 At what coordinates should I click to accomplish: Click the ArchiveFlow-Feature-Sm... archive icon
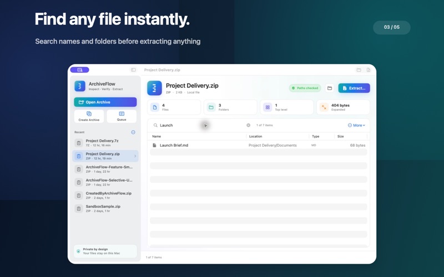click(x=79, y=169)
